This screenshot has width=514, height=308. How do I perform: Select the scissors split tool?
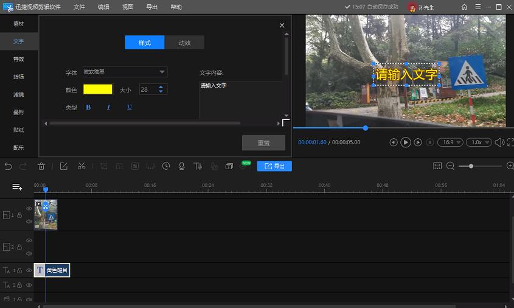pos(82,166)
